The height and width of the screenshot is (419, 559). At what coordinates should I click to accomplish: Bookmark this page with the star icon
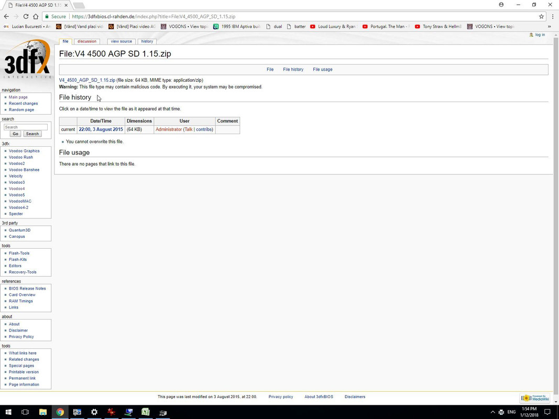pyautogui.click(x=541, y=16)
